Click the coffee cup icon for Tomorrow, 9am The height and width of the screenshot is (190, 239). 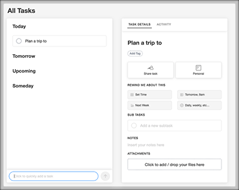coord(182,95)
